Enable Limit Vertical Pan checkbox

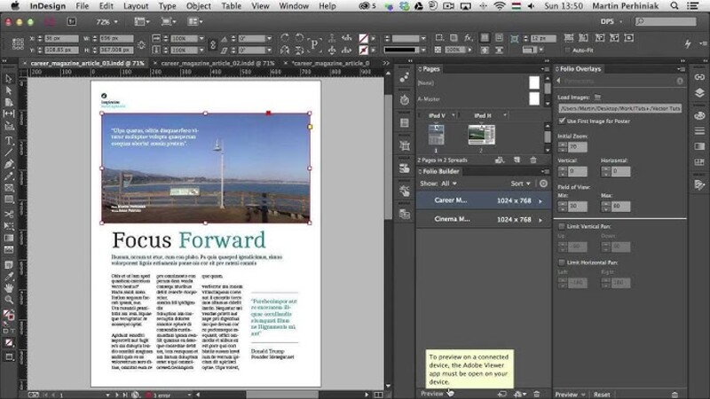pyautogui.click(x=562, y=226)
